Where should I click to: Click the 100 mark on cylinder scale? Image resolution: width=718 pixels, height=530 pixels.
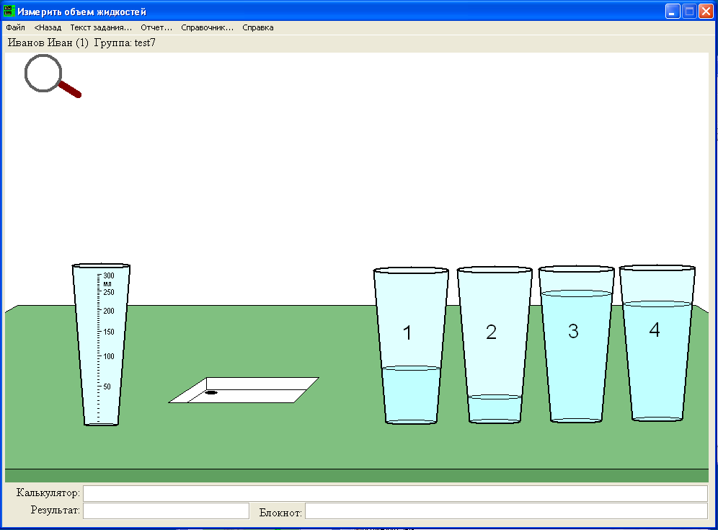(109, 356)
